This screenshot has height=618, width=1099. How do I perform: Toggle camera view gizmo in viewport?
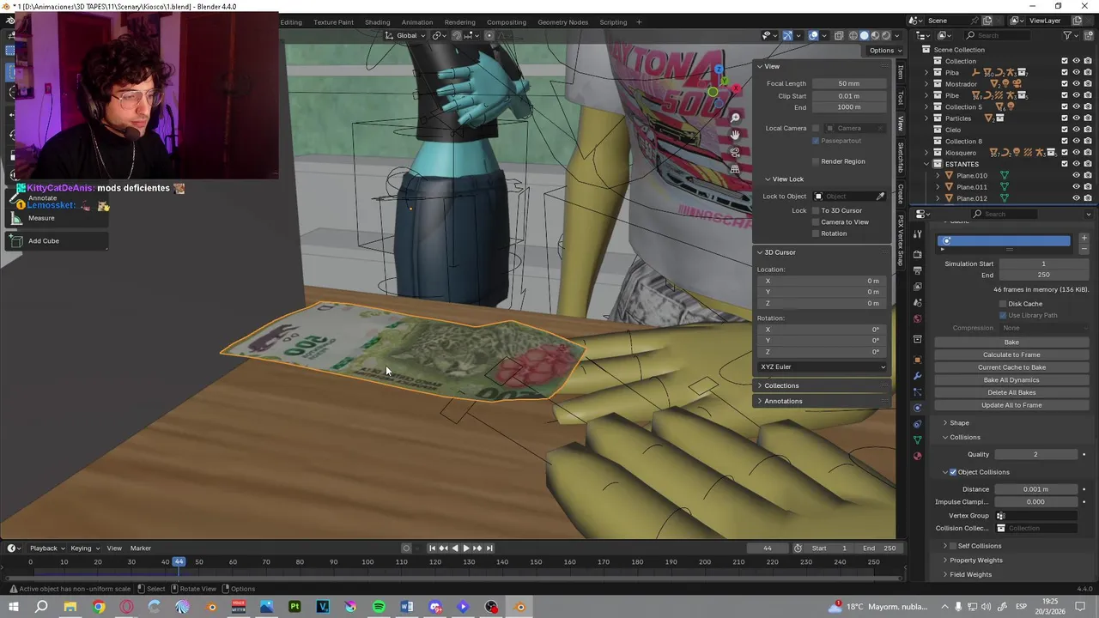735,152
